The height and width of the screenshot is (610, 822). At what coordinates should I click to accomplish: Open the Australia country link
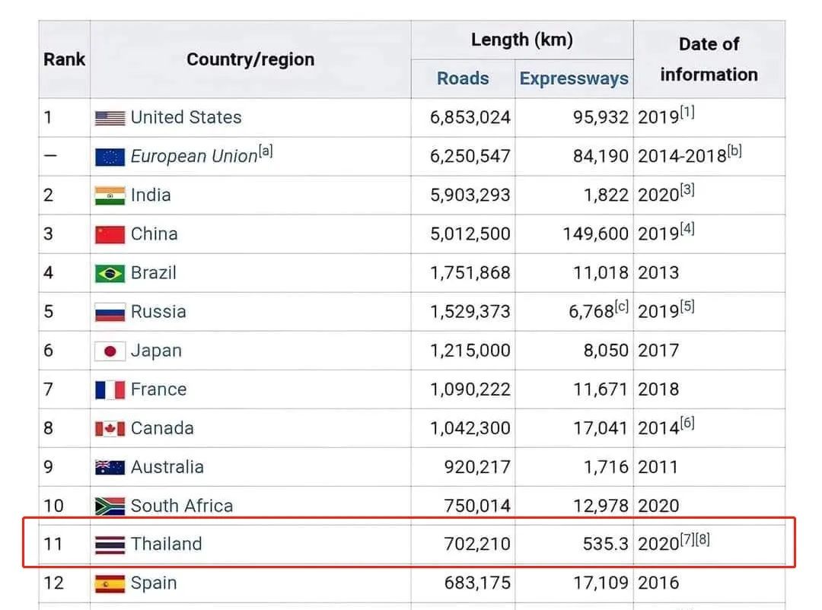[x=167, y=467]
